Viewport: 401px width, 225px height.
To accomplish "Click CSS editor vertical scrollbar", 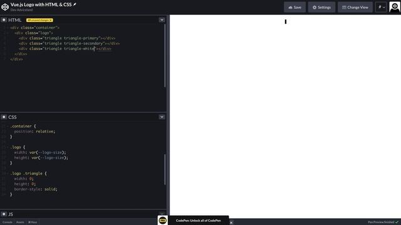I will click(165, 169).
